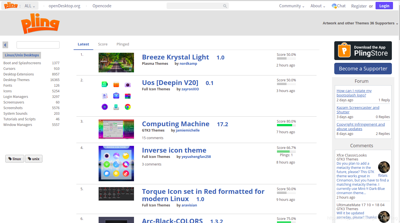This screenshot has width=400, height=223.
Task: Select the unix tag
Action: (34, 159)
